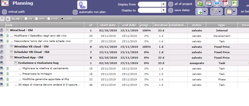Screen dimensions: 249x106
Task: Click activity monitor icon for Gli steps di ricarica row
Action: (2, 85)
